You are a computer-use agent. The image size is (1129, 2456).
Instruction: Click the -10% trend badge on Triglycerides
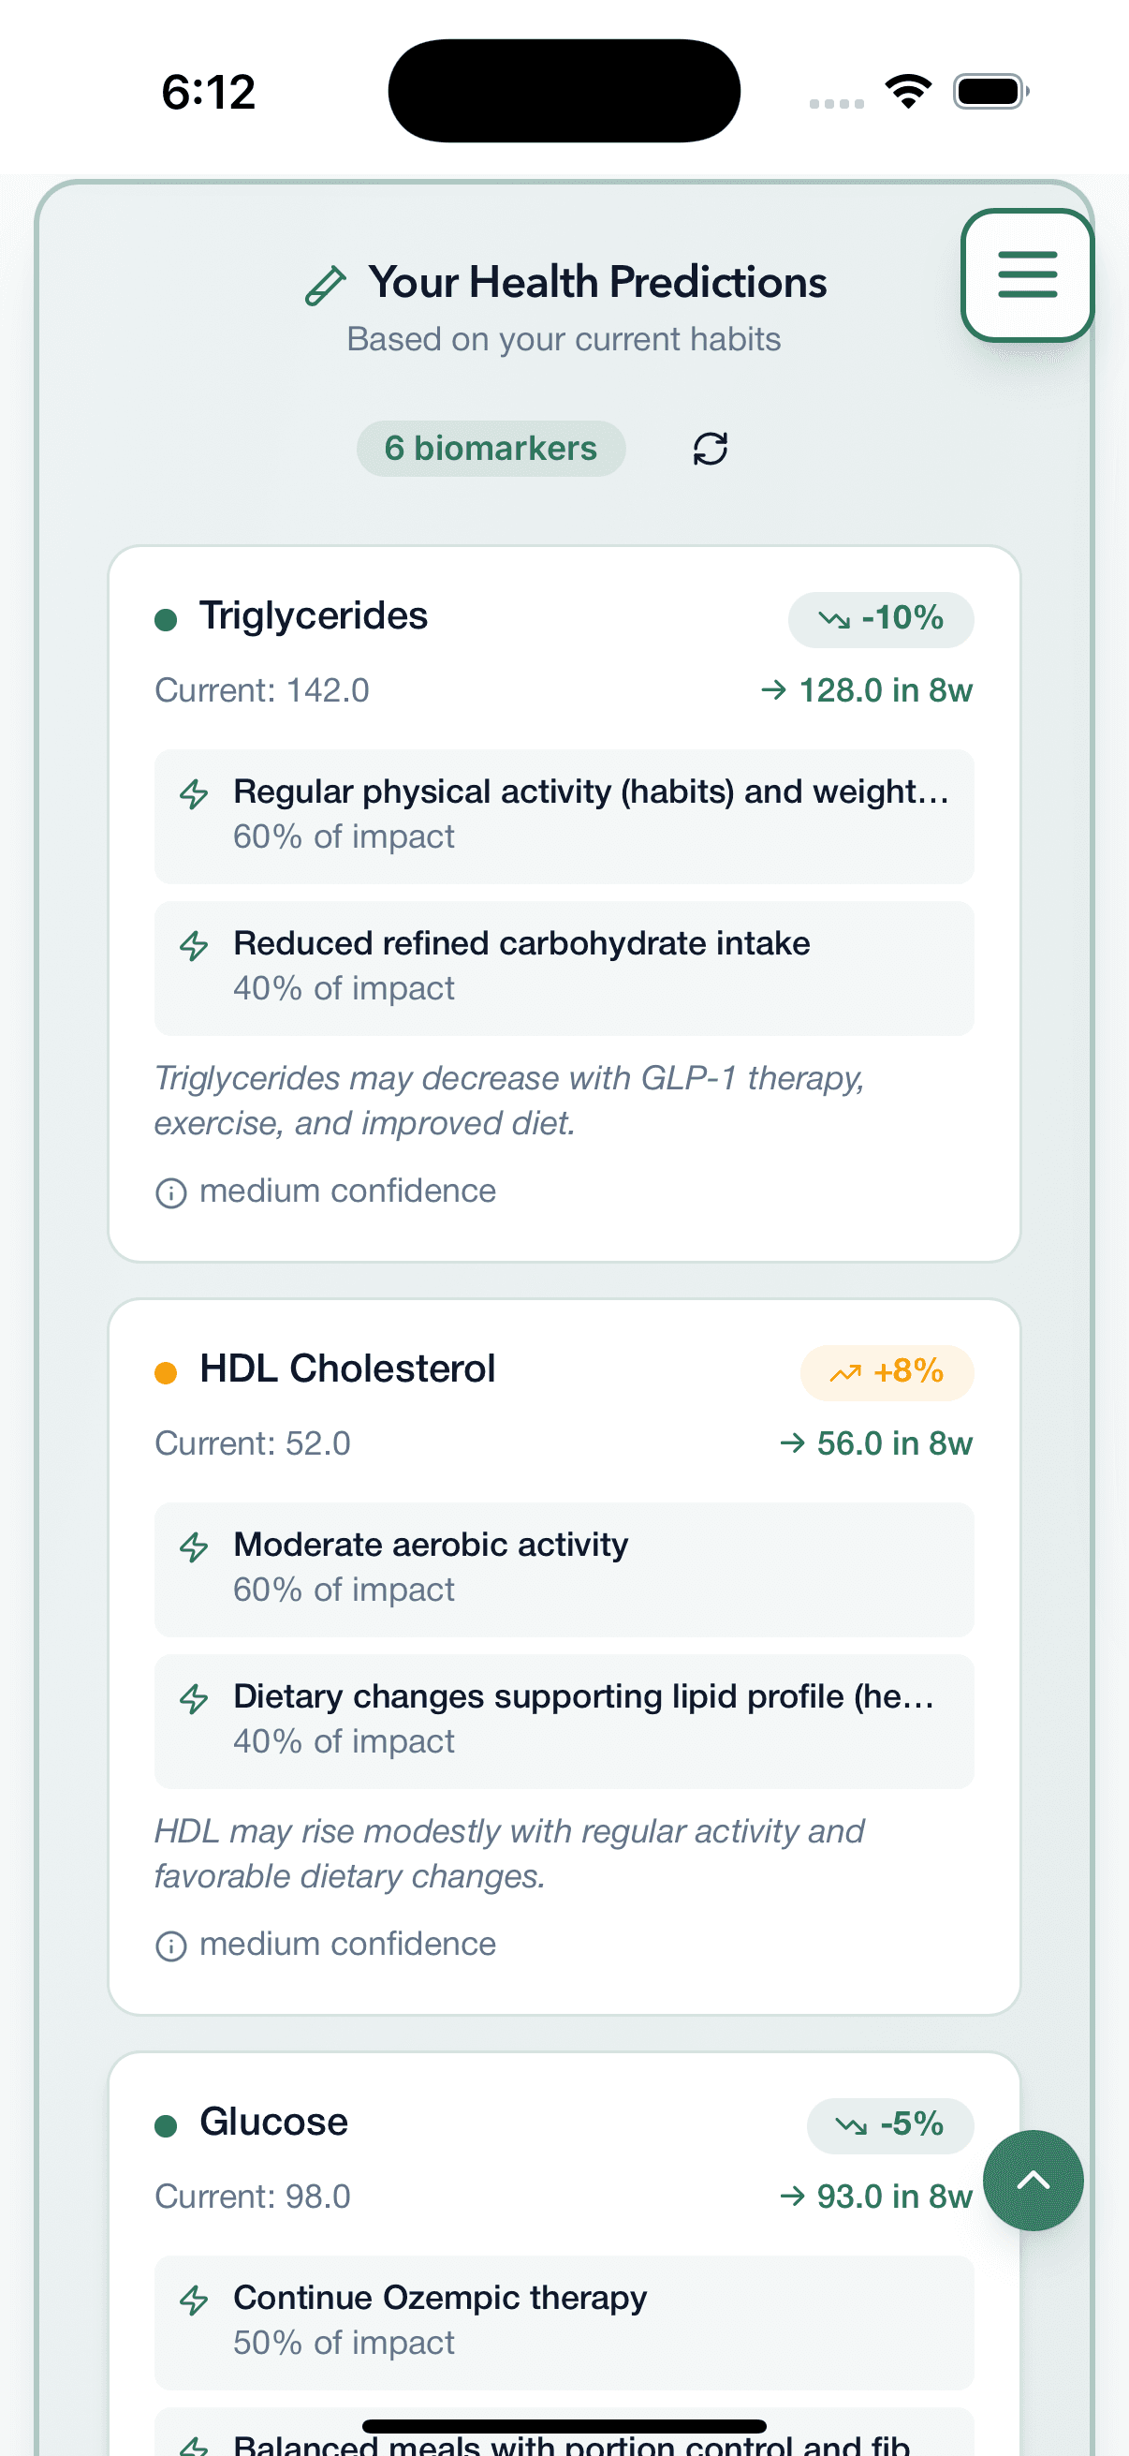click(880, 618)
